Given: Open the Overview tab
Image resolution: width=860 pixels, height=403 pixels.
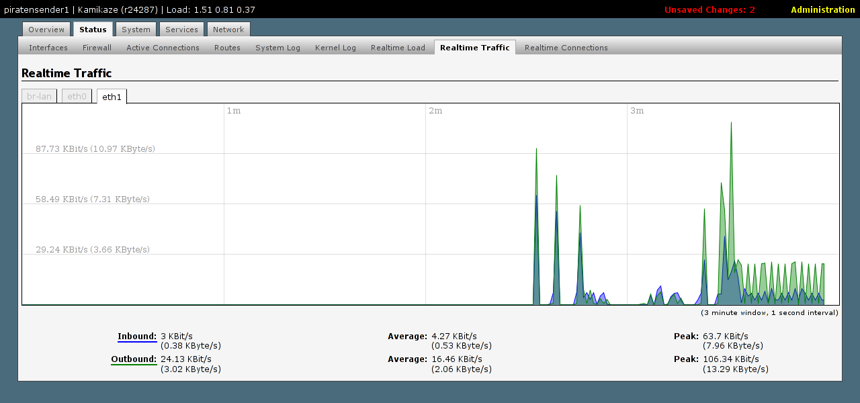Looking at the screenshot, I should pos(46,30).
